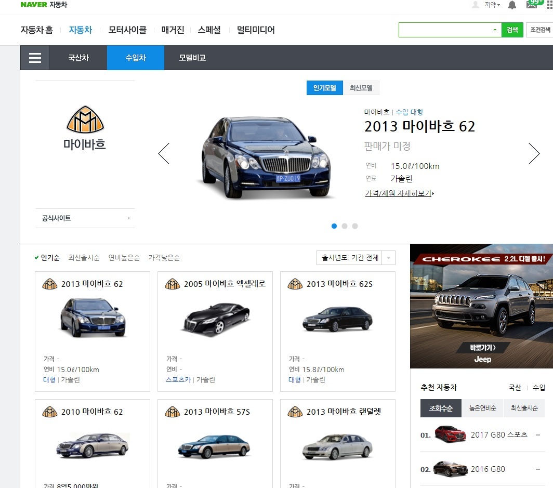
Task: Click the NAVER logo
Action: click(34, 5)
